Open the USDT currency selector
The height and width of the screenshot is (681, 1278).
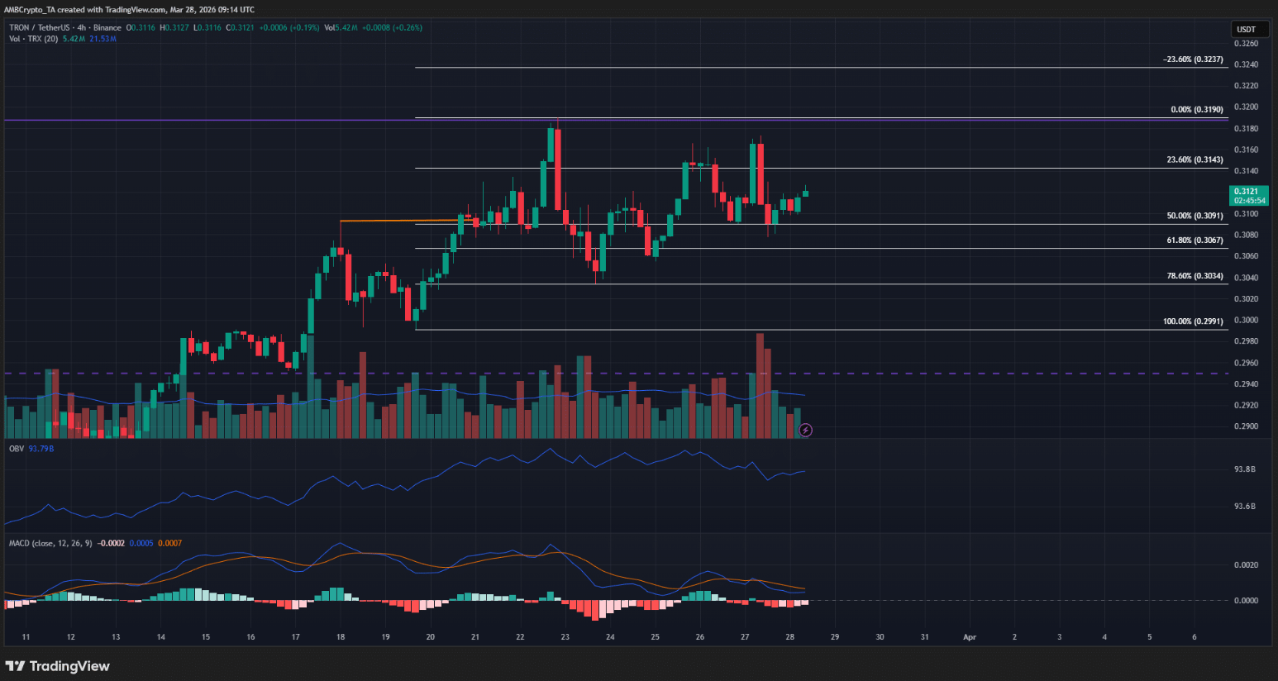point(1246,29)
